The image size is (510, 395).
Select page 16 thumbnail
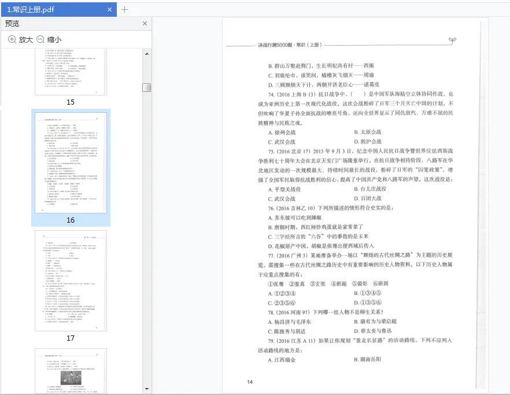click(71, 163)
